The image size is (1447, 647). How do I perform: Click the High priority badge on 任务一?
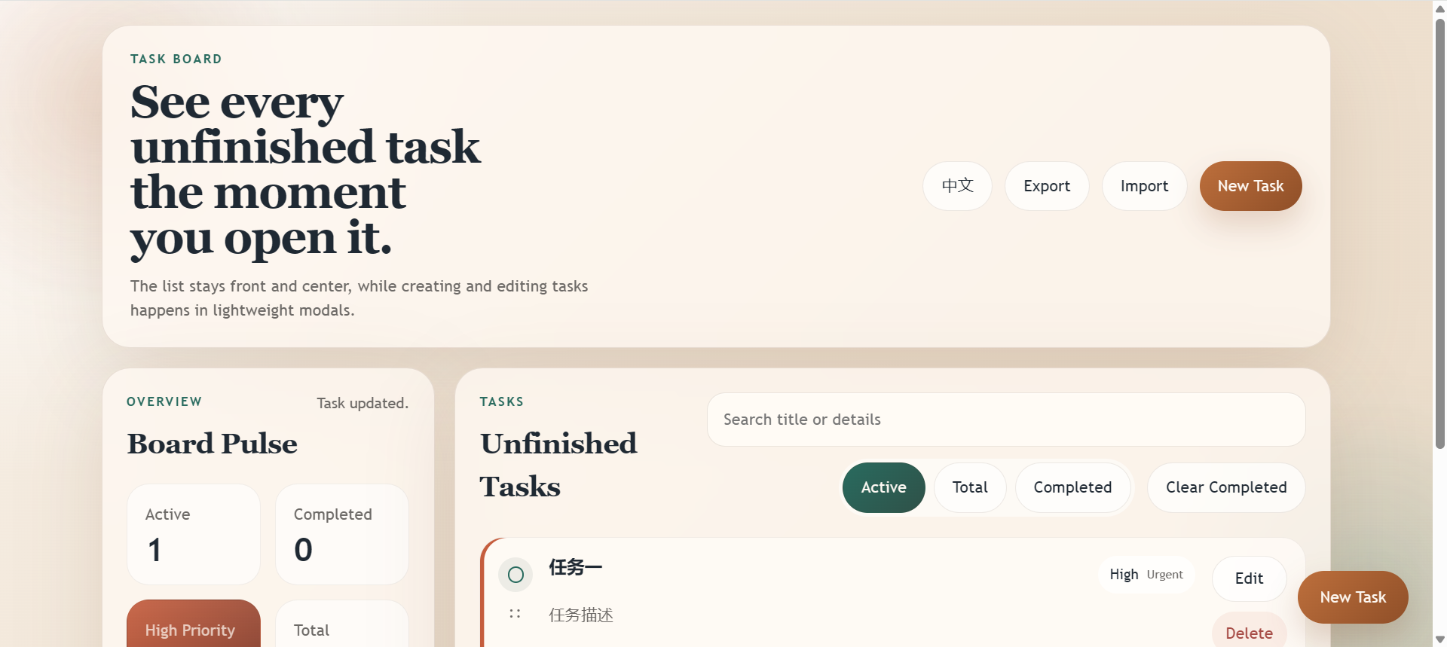coord(1124,575)
